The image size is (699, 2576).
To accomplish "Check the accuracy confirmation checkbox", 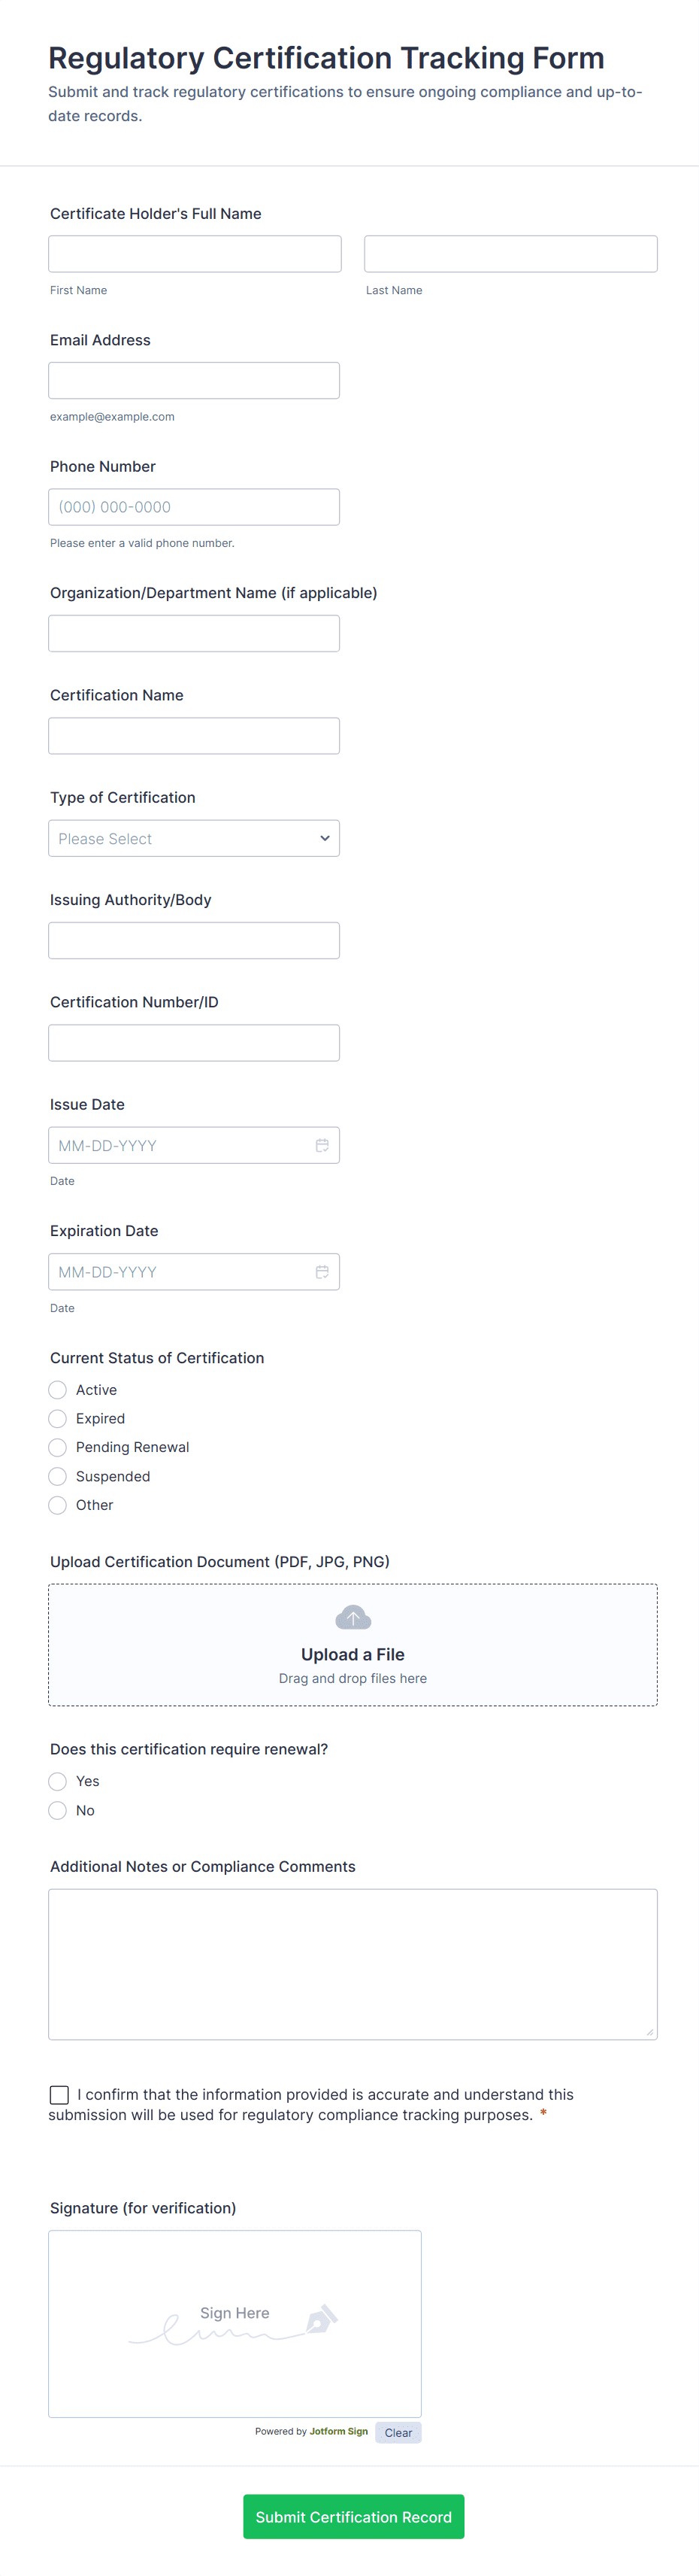I will click(59, 2094).
